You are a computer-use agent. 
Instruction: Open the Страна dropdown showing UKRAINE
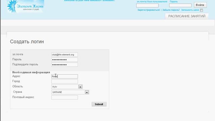pos(70,92)
